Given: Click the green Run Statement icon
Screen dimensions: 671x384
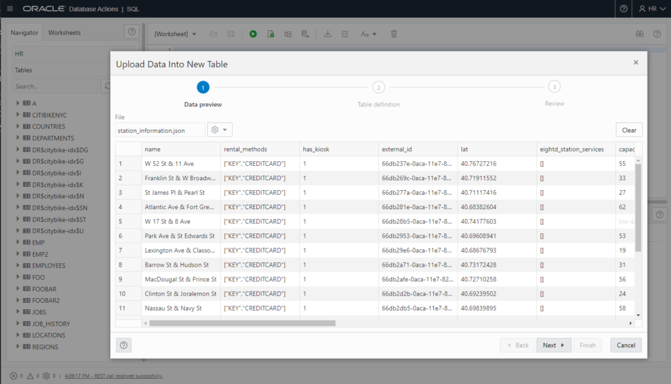Looking at the screenshot, I should [253, 34].
